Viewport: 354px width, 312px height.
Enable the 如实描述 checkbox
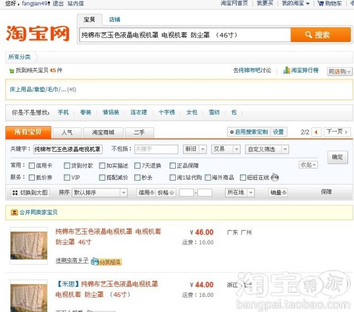102,166
